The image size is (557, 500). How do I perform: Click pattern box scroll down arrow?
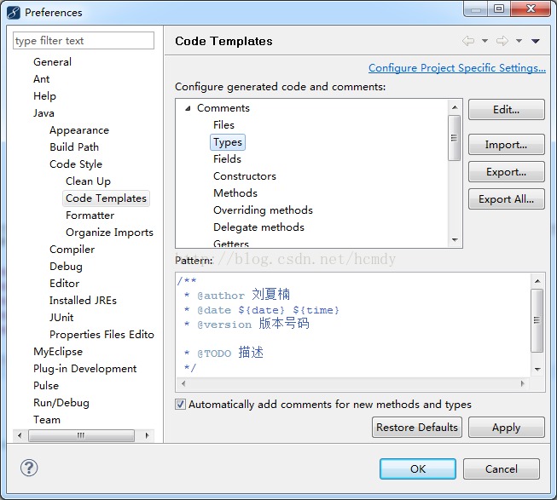click(537, 370)
